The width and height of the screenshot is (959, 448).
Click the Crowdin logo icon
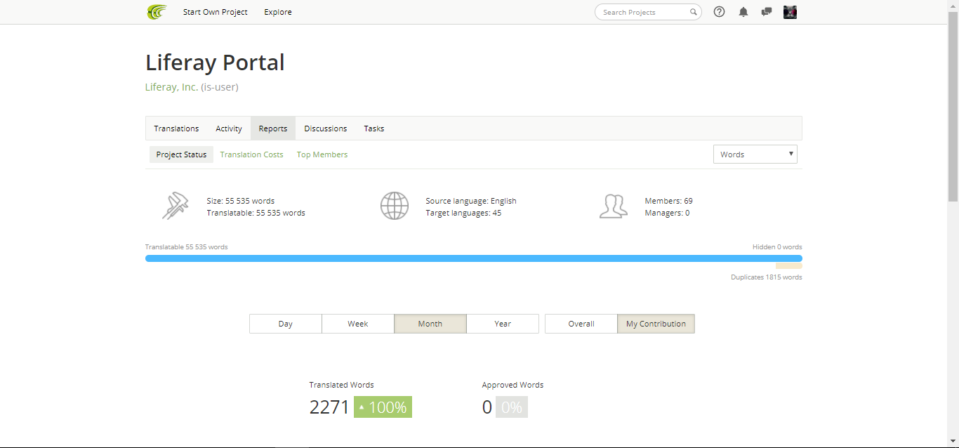click(157, 12)
